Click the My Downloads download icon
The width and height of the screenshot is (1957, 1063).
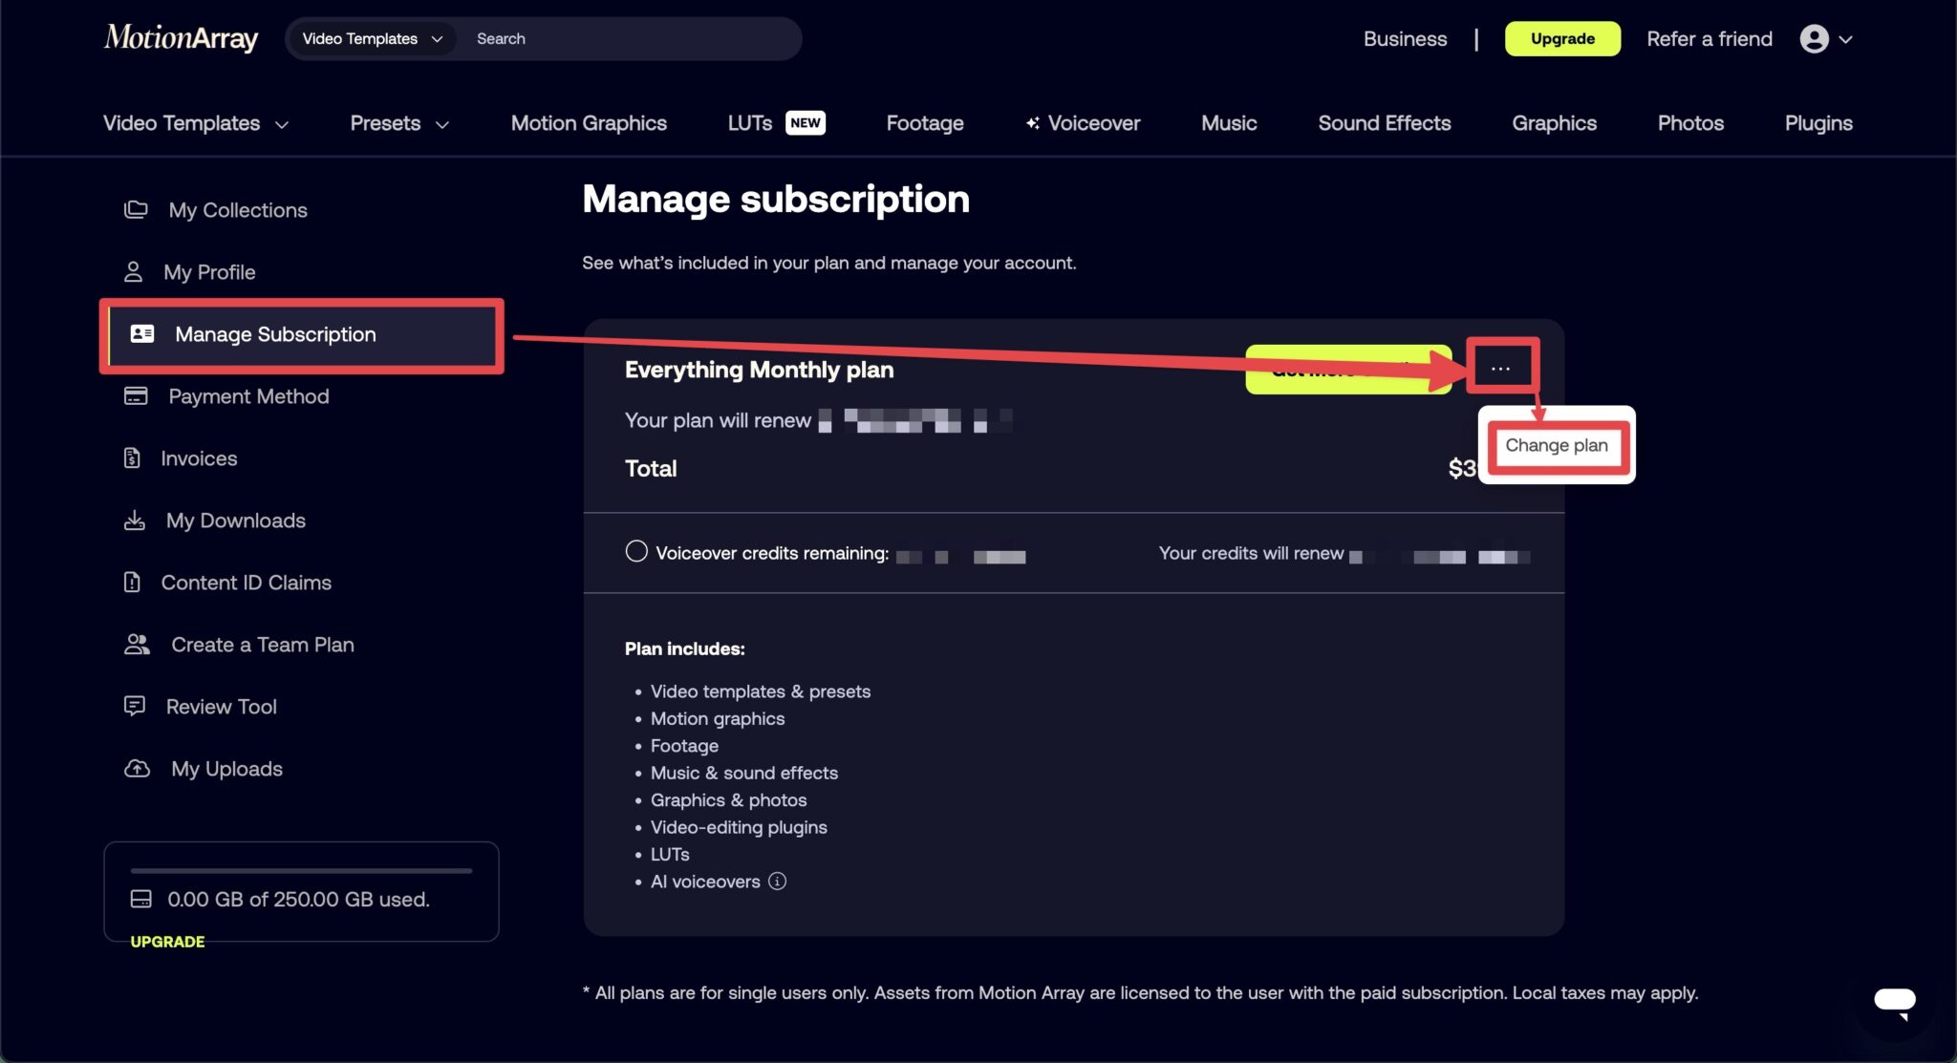[x=135, y=520]
